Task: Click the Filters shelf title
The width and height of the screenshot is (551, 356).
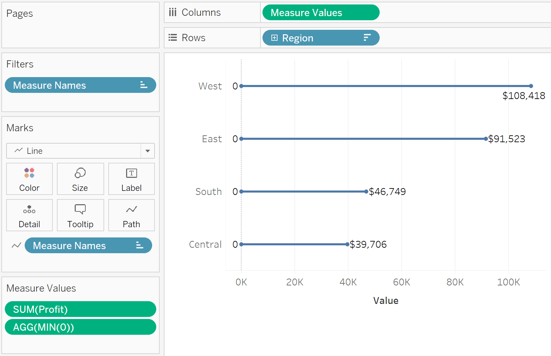Action: pyautogui.click(x=20, y=64)
